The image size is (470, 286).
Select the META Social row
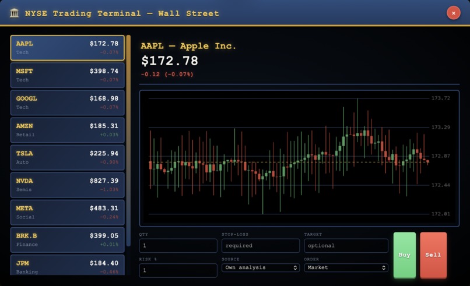click(x=68, y=213)
